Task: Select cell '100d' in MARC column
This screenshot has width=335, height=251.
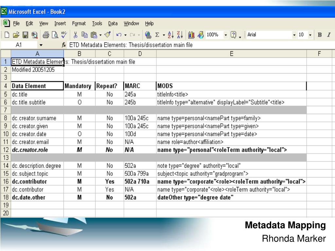Action: (x=140, y=134)
